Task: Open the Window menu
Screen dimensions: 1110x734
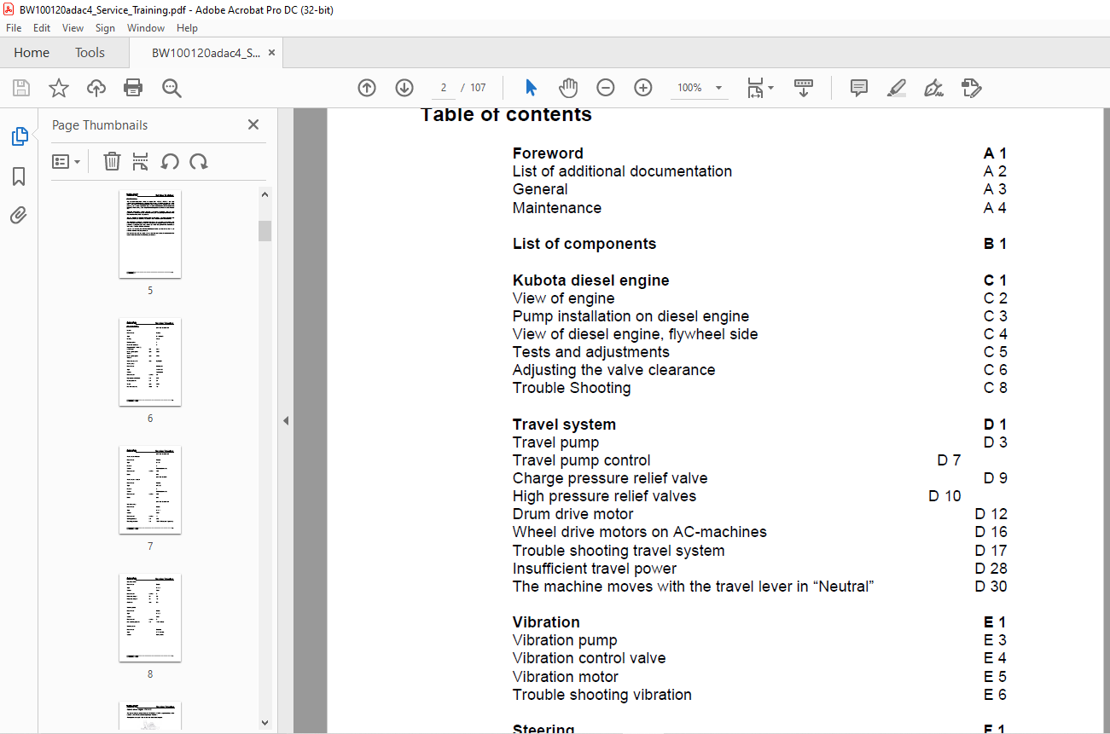Action: [x=146, y=28]
